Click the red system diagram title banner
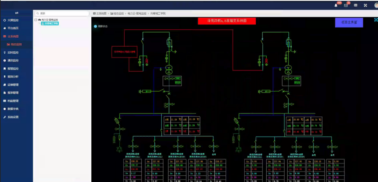The width and height of the screenshot is (378, 182). point(226,21)
